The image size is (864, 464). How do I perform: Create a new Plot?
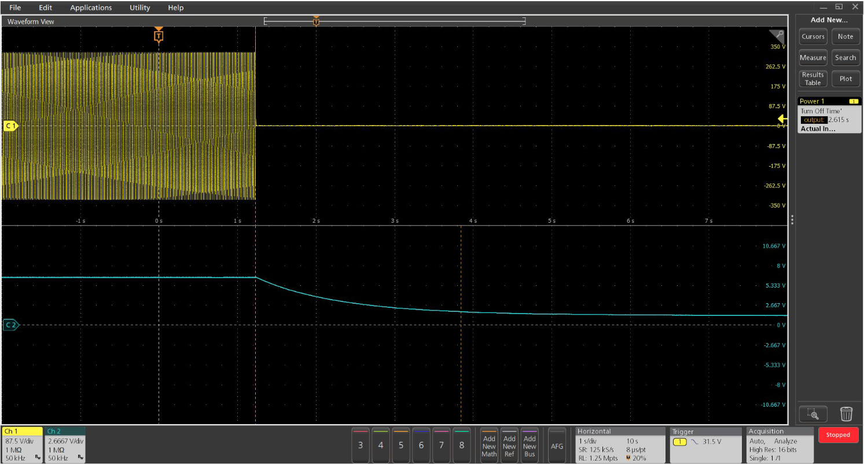[845, 78]
